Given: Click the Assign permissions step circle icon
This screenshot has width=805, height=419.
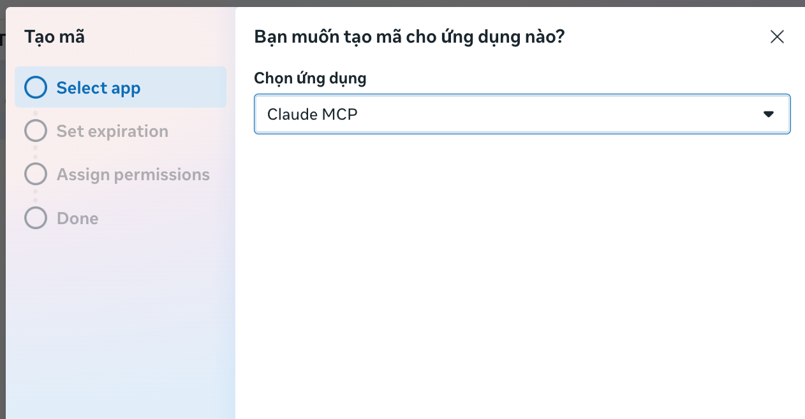Looking at the screenshot, I should tap(36, 174).
